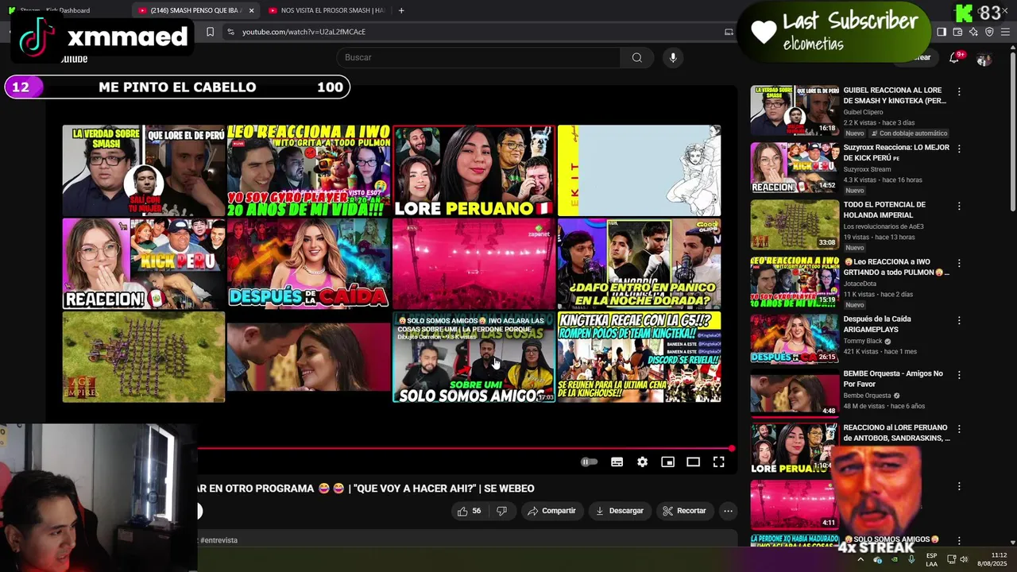The width and height of the screenshot is (1017, 572).
Task: Open end-screen KINGTEKA RECAE CON LA G5 thumbnail
Action: [x=639, y=357]
